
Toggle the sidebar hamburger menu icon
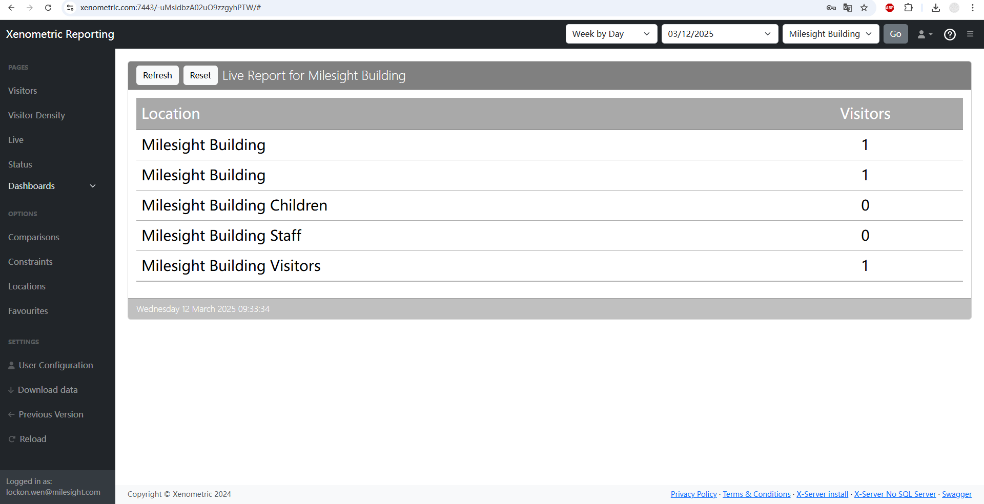click(970, 34)
